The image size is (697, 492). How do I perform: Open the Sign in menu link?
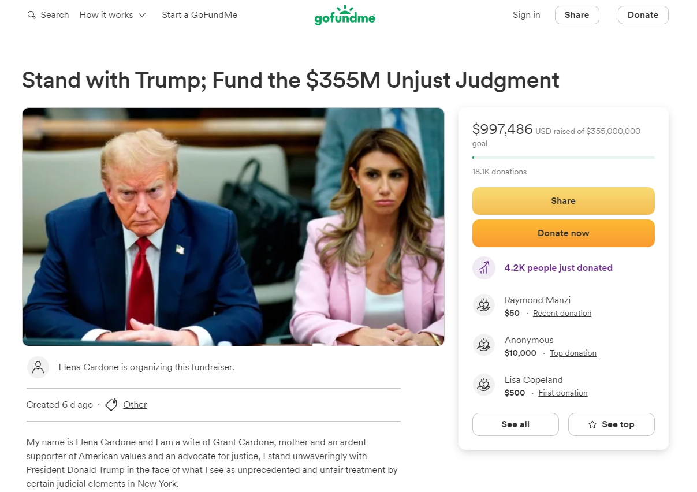pos(527,15)
